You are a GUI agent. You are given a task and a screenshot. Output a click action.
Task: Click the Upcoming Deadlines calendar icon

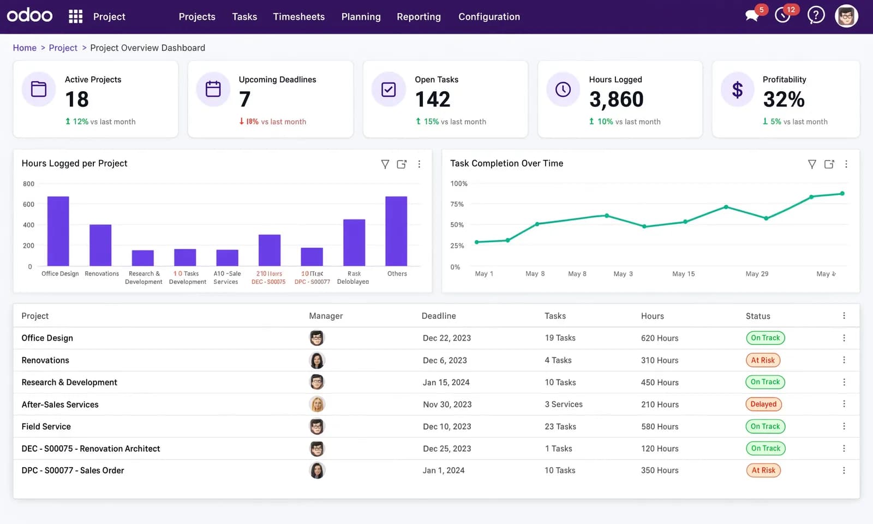click(x=213, y=89)
